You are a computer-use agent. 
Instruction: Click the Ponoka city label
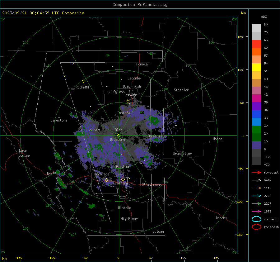pyautogui.click(x=142, y=64)
